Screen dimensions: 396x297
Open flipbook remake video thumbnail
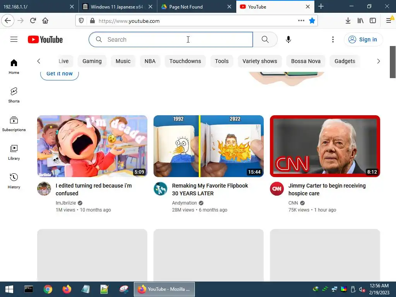tap(208, 146)
